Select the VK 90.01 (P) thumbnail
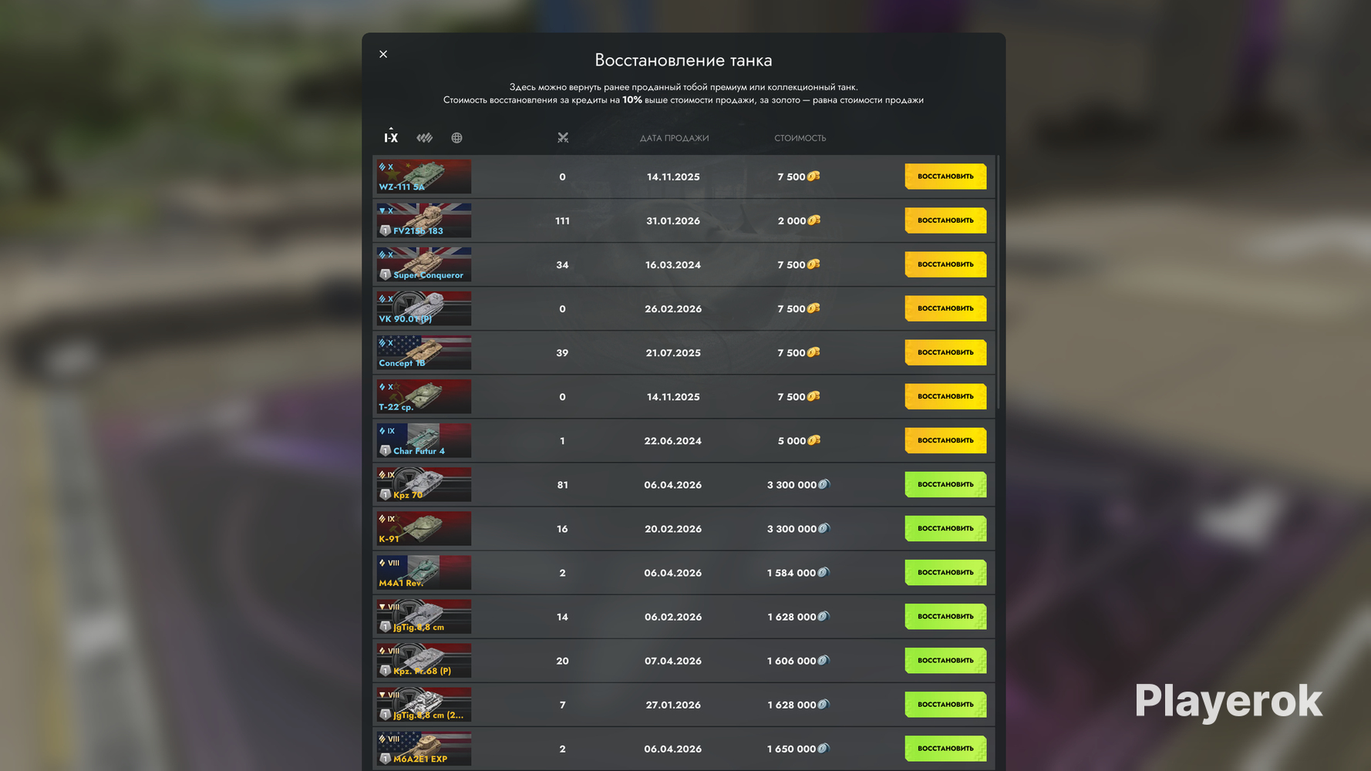The height and width of the screenshot is (771, 1371). click(424, 308)
